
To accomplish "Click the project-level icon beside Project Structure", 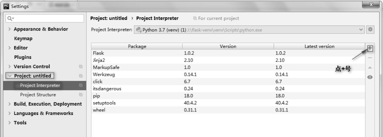I will [81, 95].
